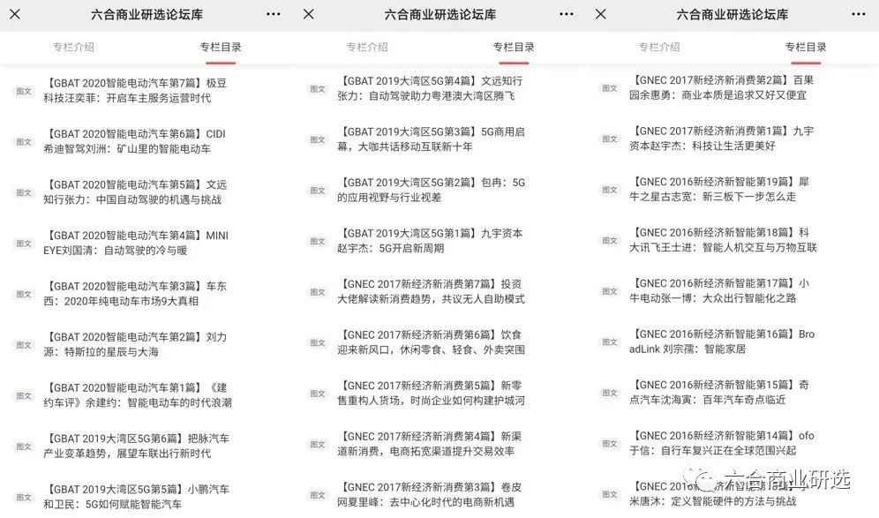Open article 科大讯飞王士进：智能人机交互与万物互联
This screenshot has width=879, height=518.
click(x=723, y=240)
